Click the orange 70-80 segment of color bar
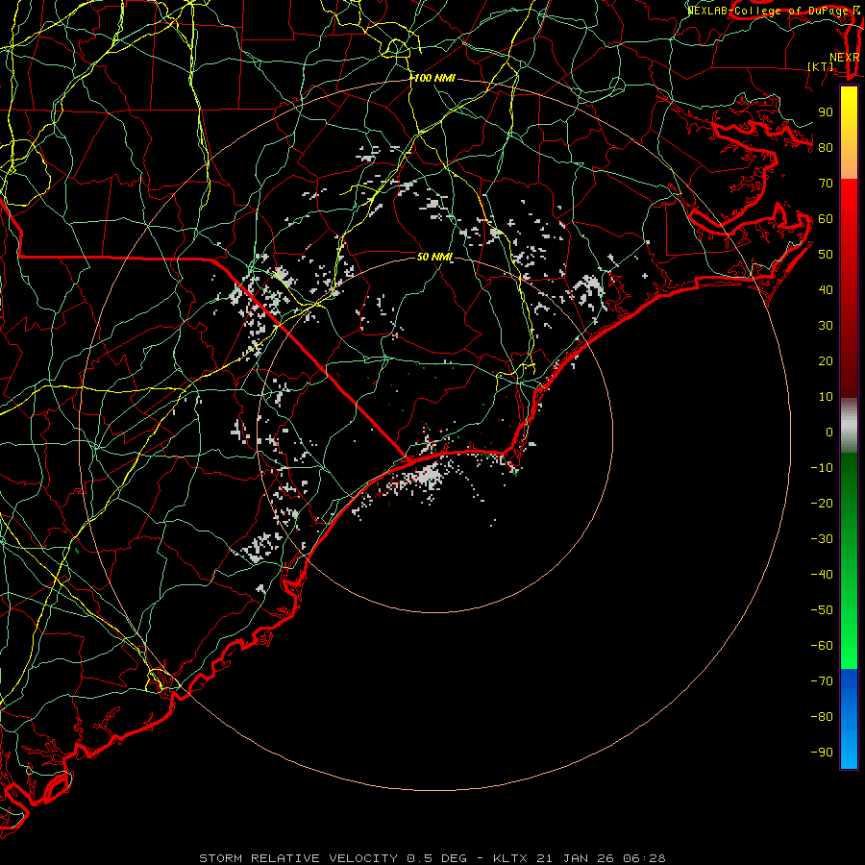This screenshot has height=865, width=865. point(849,163)
